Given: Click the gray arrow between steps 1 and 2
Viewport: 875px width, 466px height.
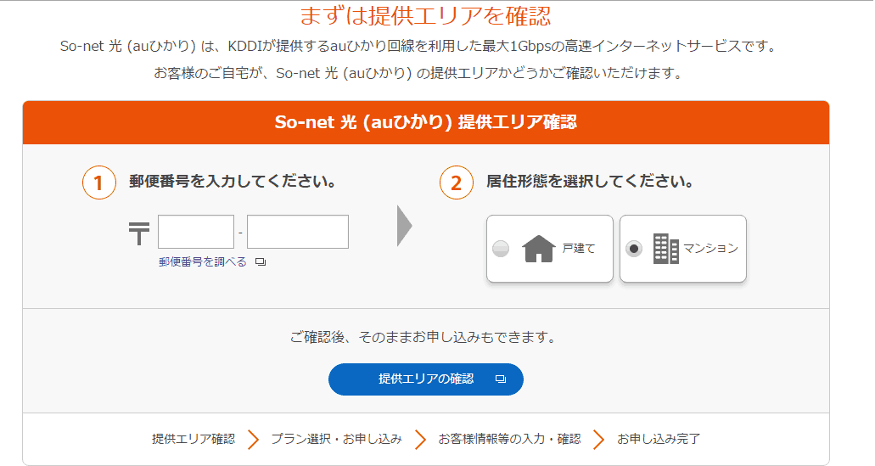Looking at the screenshot, I should click(x=405, y=226).
